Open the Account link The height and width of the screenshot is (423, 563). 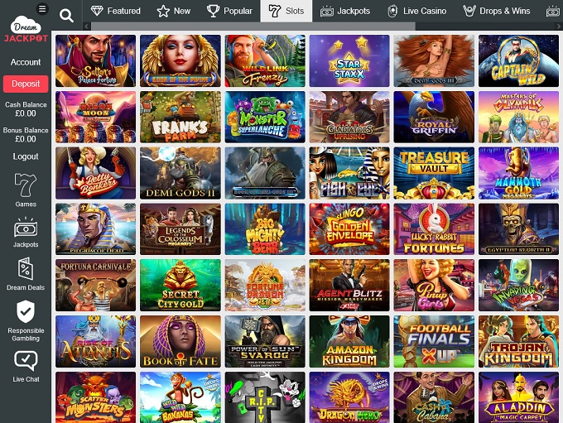(26, 62)
